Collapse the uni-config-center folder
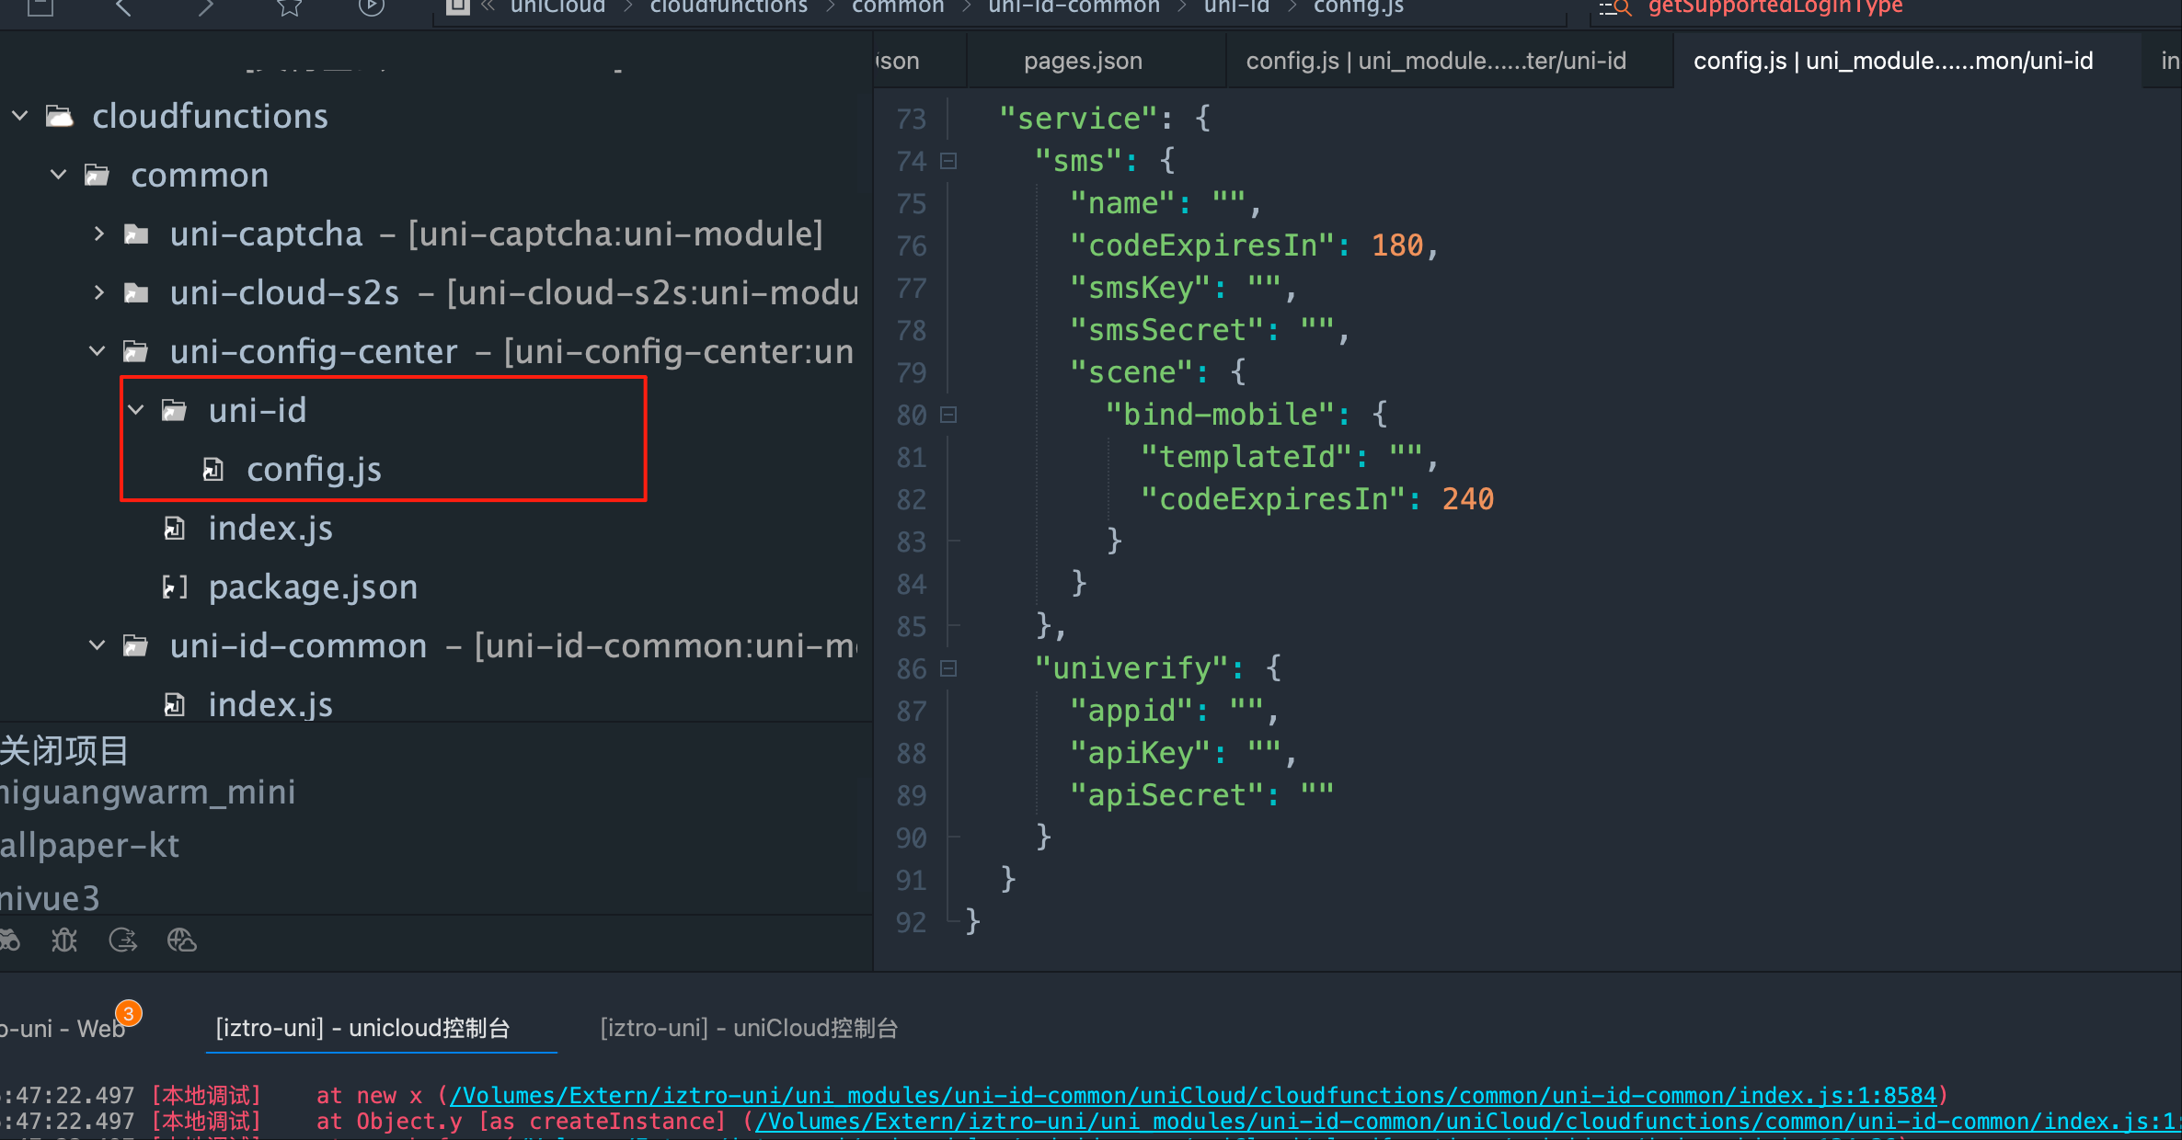 [x=98, y=351]
